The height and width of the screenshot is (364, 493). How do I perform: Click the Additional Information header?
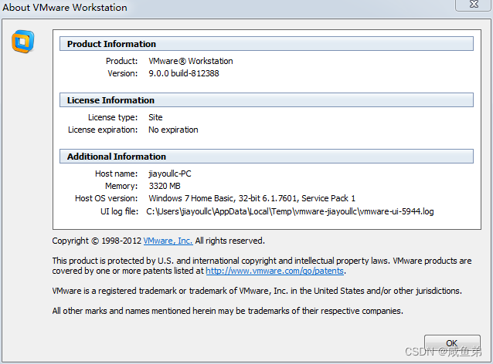267,157
